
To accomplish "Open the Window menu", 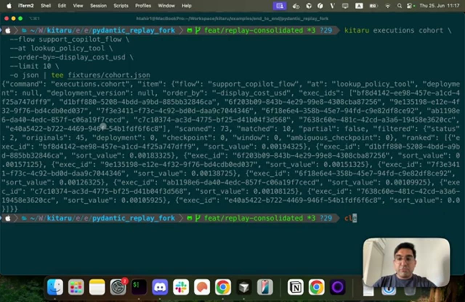I will coord(166,6).
